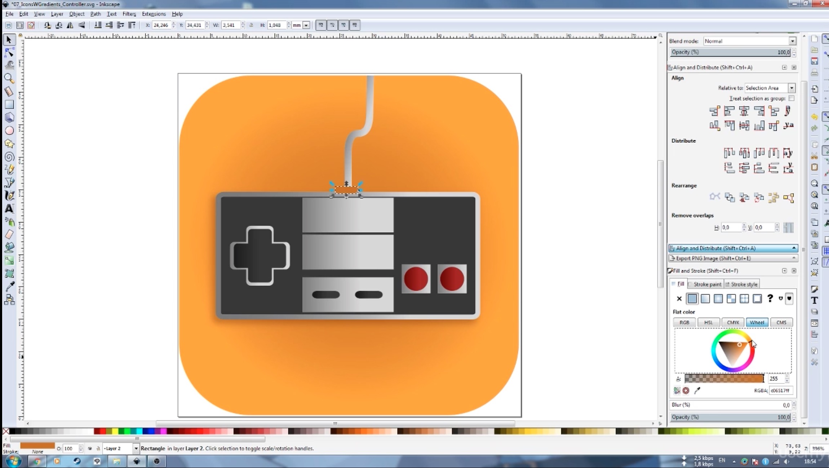Select the Star tool
The image size is (829, 468).
(9, 143)
